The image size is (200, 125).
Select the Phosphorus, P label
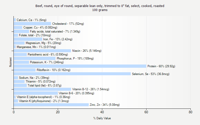coord(75,58)
